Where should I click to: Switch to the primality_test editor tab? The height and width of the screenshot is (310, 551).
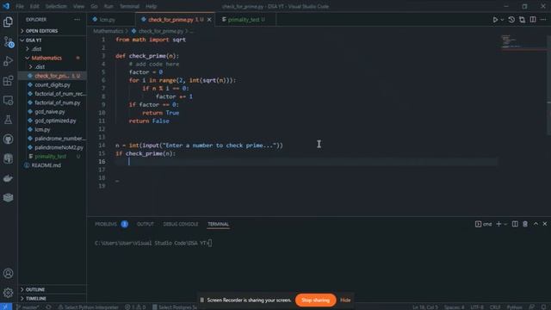coord(246,20)
